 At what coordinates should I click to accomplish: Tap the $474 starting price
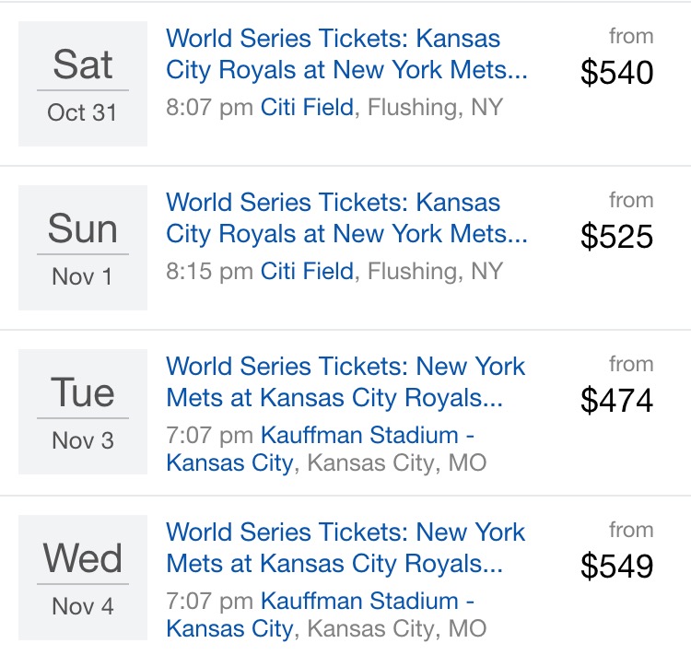[x=616, y=400]
